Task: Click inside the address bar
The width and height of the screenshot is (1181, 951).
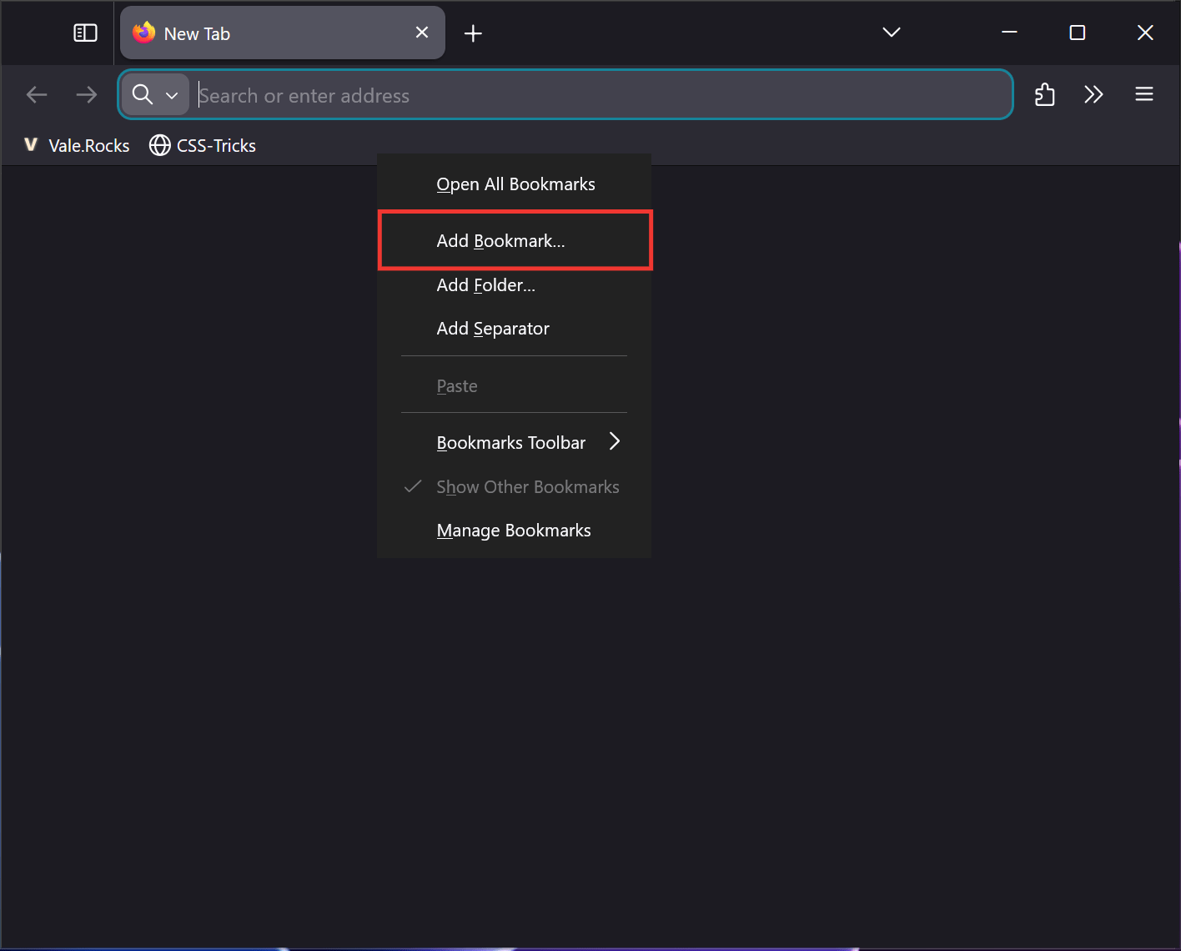Action: coord(584,94)
